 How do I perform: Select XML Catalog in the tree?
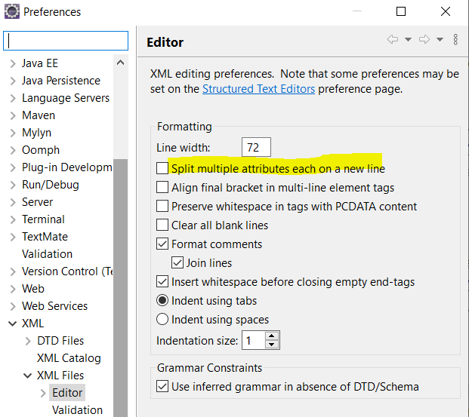coord(69,358)
